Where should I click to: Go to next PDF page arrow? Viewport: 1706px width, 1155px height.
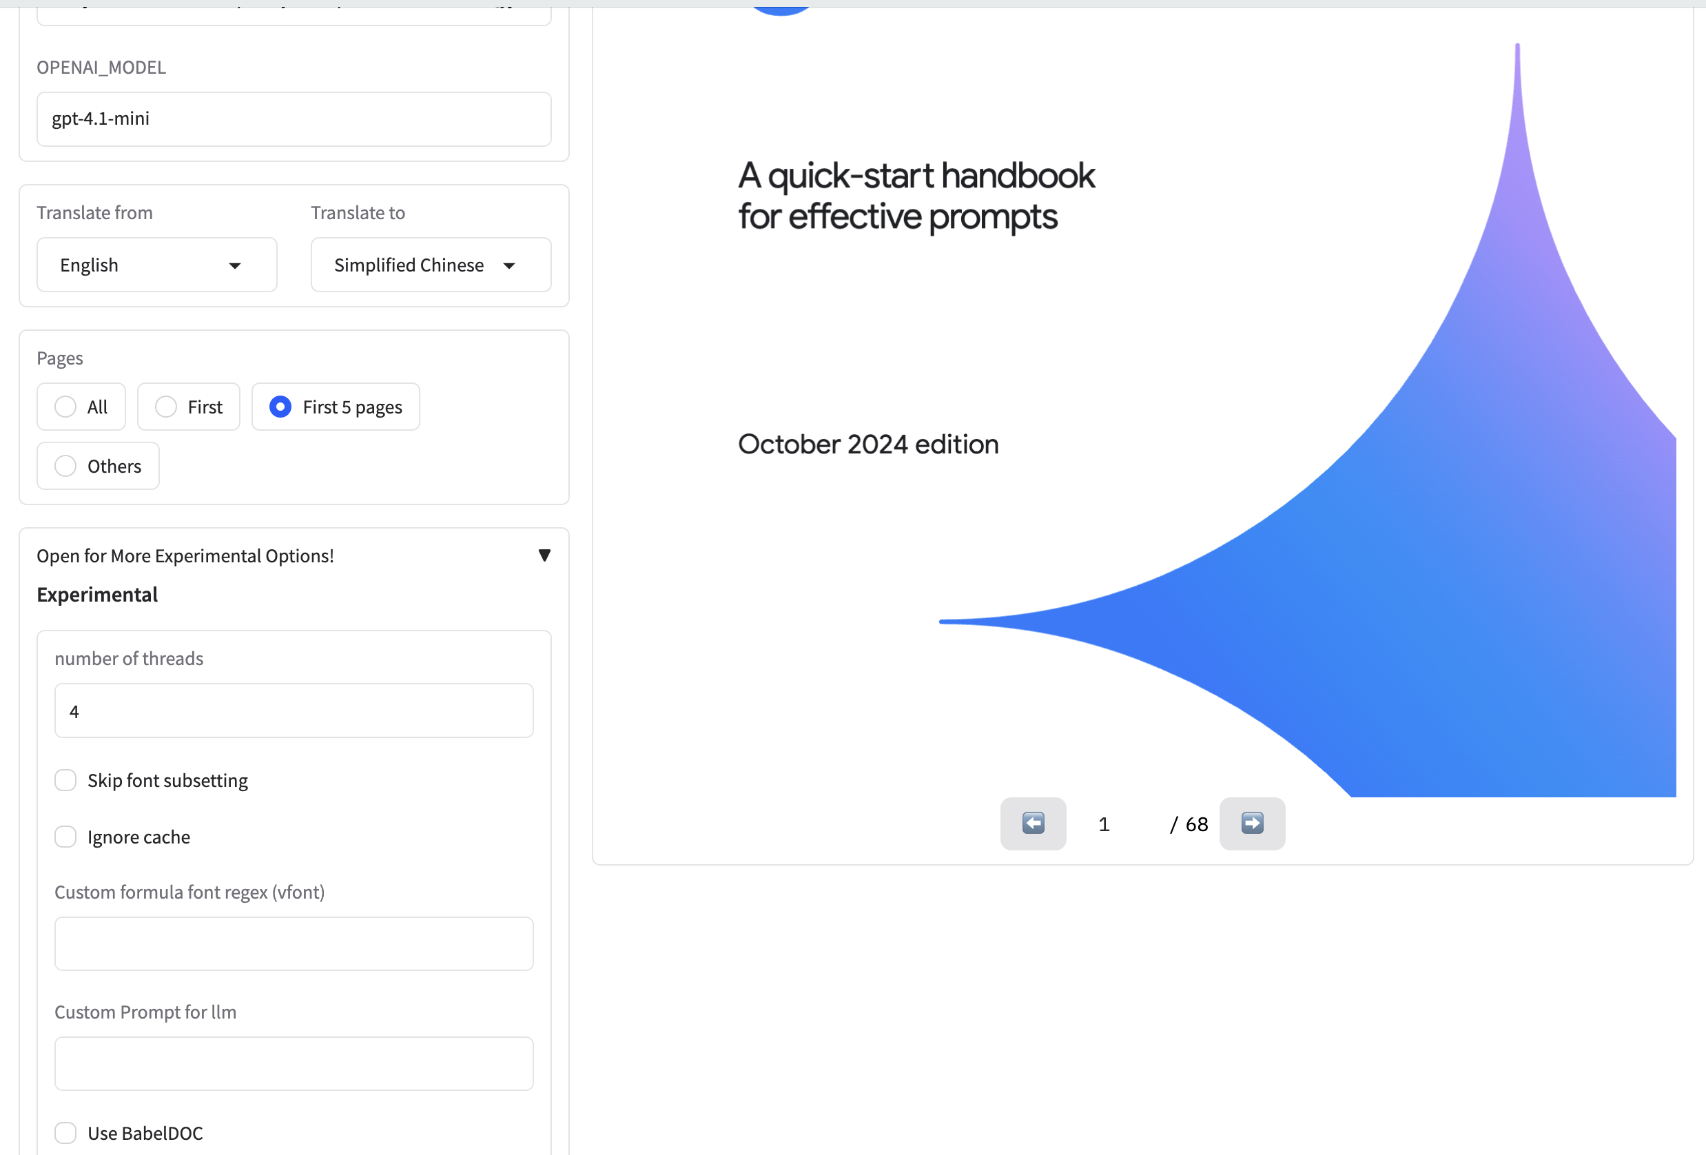pos(1252,823)
